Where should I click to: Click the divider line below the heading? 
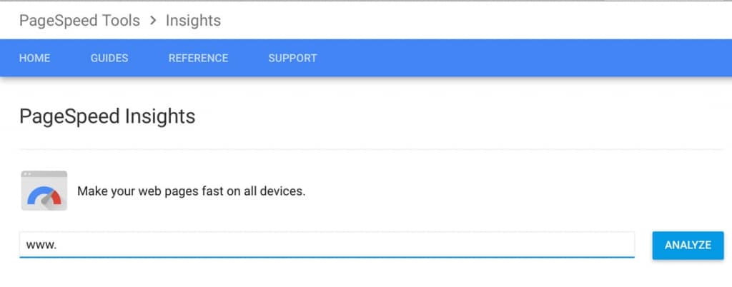tap(371, 149)
